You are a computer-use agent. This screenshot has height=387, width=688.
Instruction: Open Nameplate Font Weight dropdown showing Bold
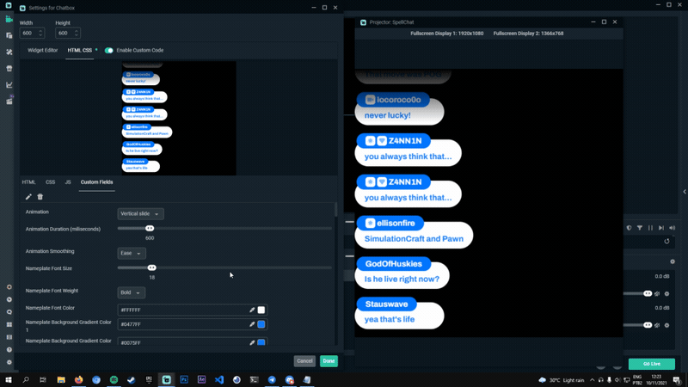pyautogui.click(x=131, y=292)
